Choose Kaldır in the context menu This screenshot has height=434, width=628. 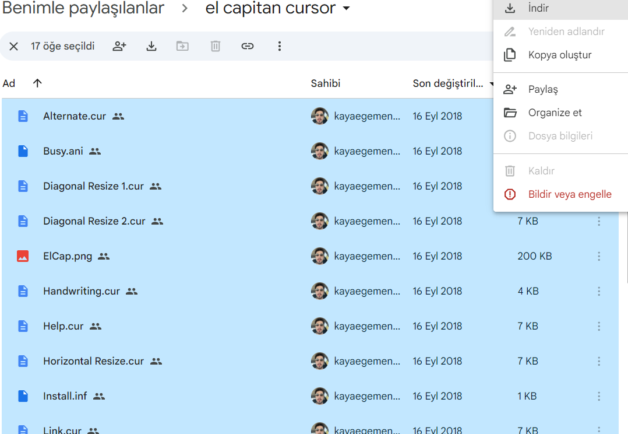coord(560,171)
